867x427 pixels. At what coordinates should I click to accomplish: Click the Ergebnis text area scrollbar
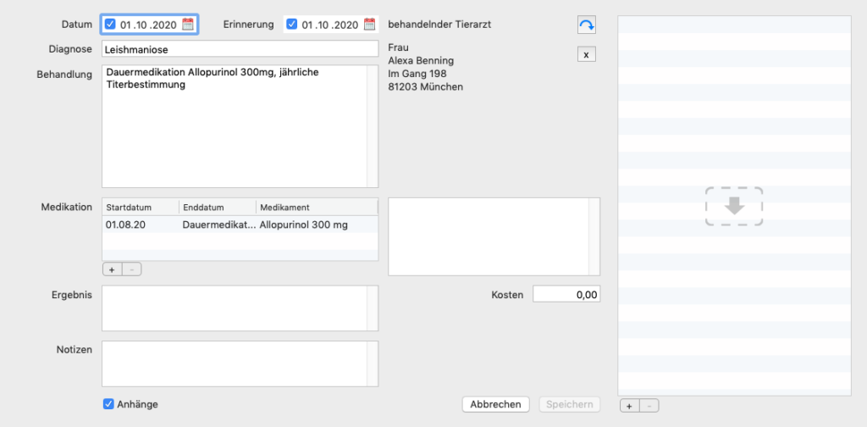(x=373, y=308)
